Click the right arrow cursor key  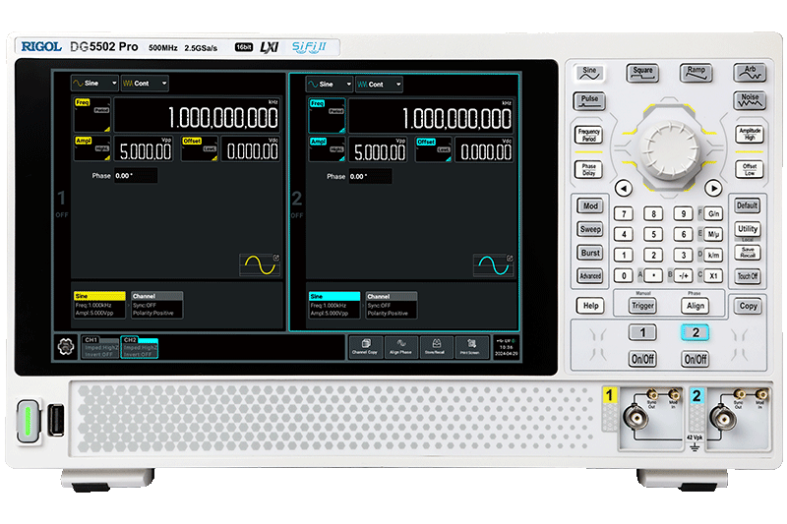click(713, 188)
